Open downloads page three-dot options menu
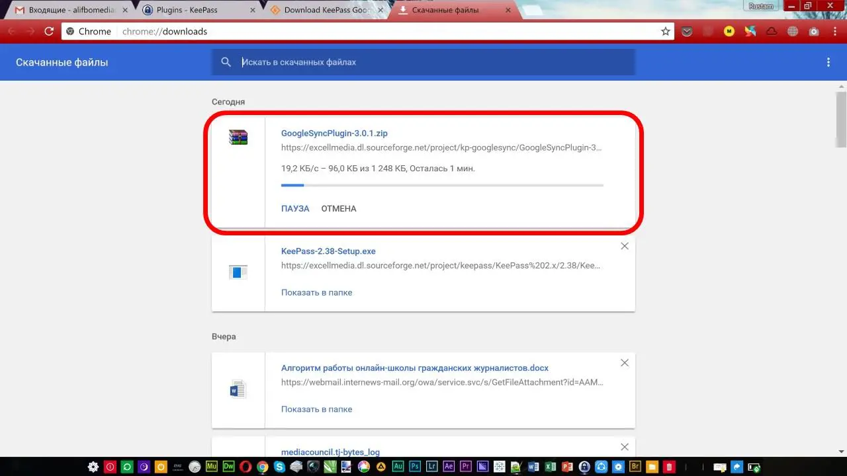Viewport: 847px width, 476px height. point(828,62)
